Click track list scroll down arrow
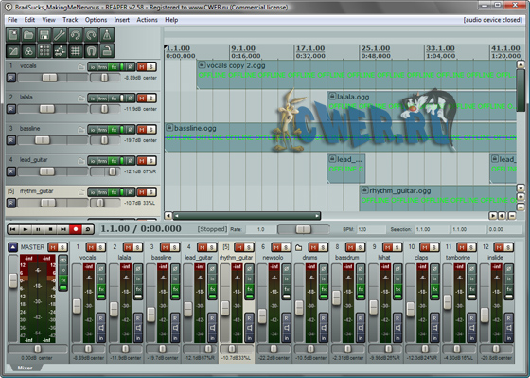 [521, 188]
